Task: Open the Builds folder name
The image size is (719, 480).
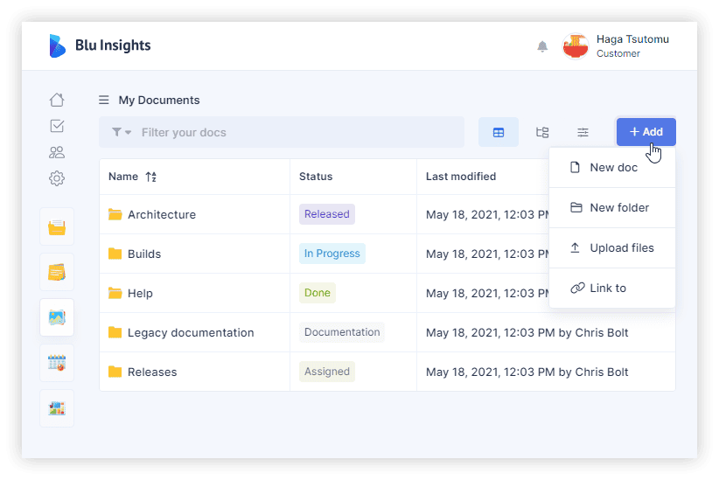Action: coord(144,254)
